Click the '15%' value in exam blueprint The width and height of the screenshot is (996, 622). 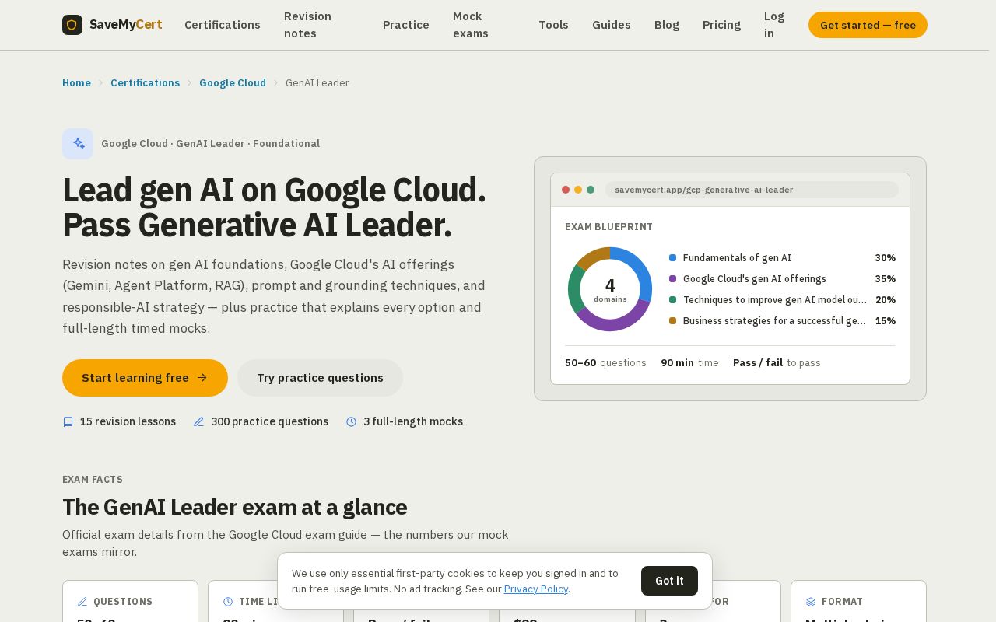tap(885, 321)
